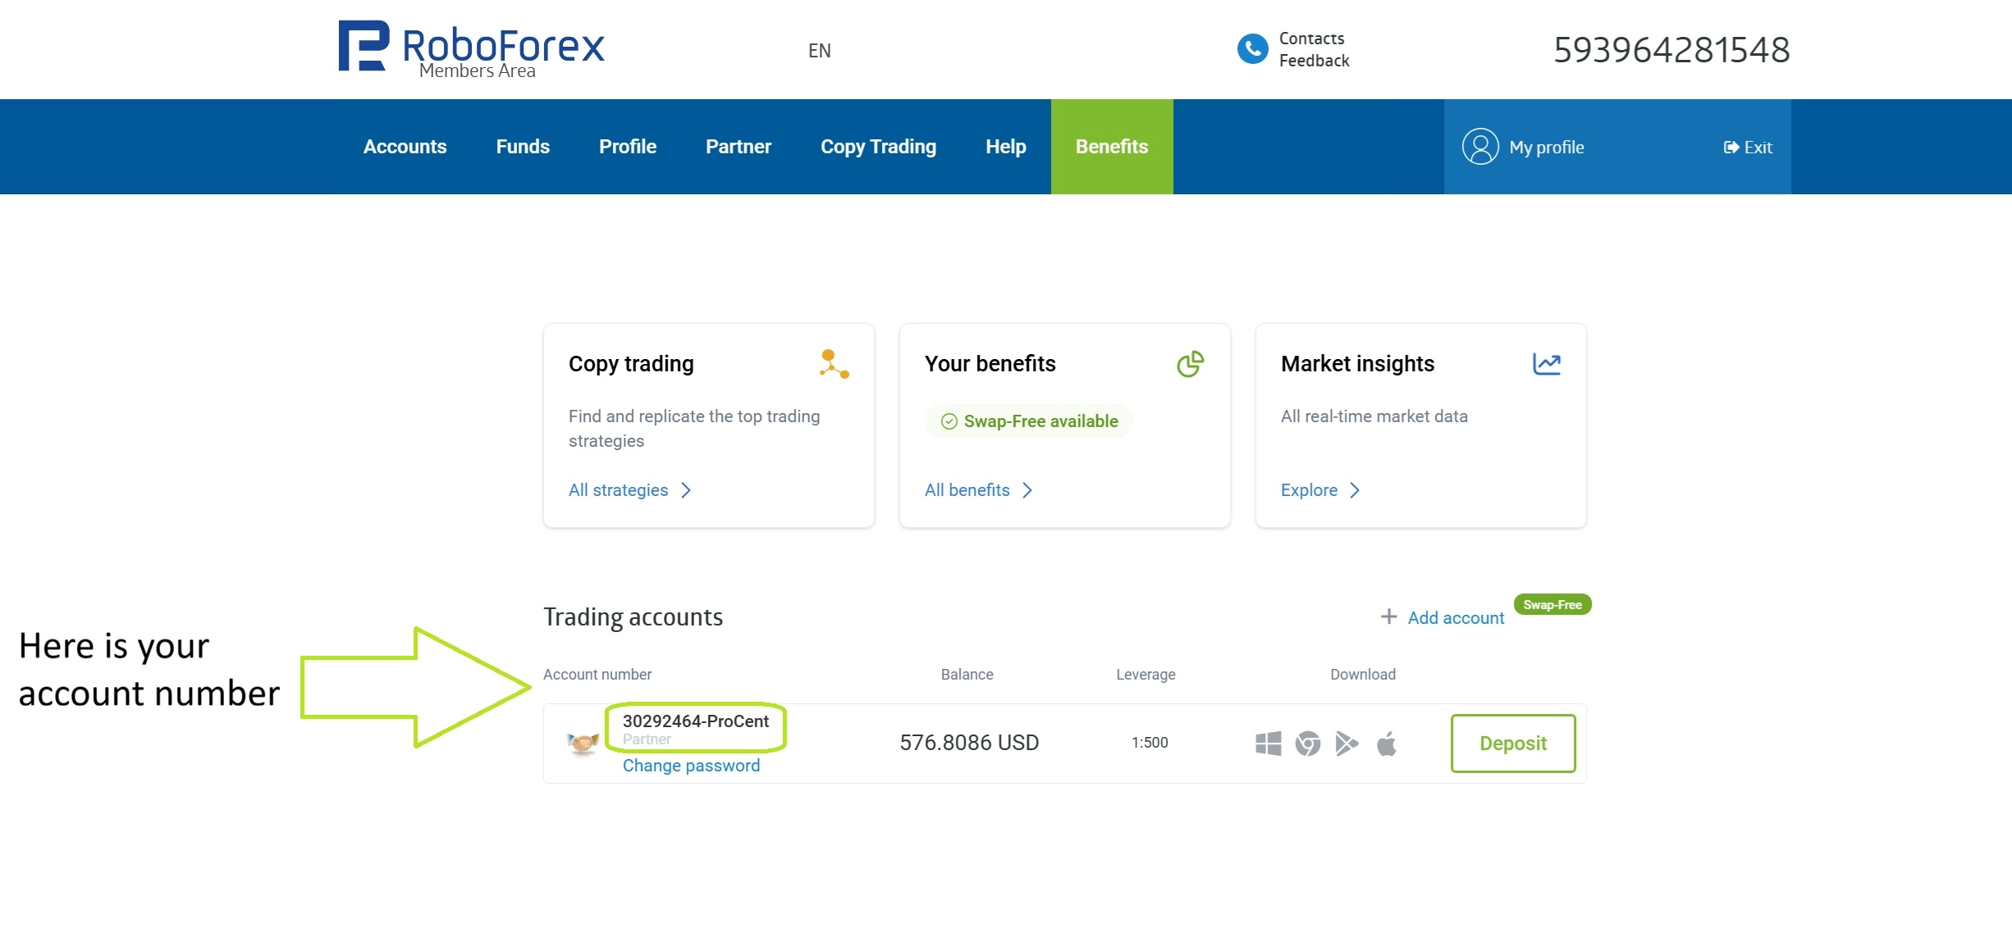Image resolution: width=2012 pixels, height=937 pixels.
Task: Open the EN language selector
Action: pyautogui.click(x=819, y=51)
